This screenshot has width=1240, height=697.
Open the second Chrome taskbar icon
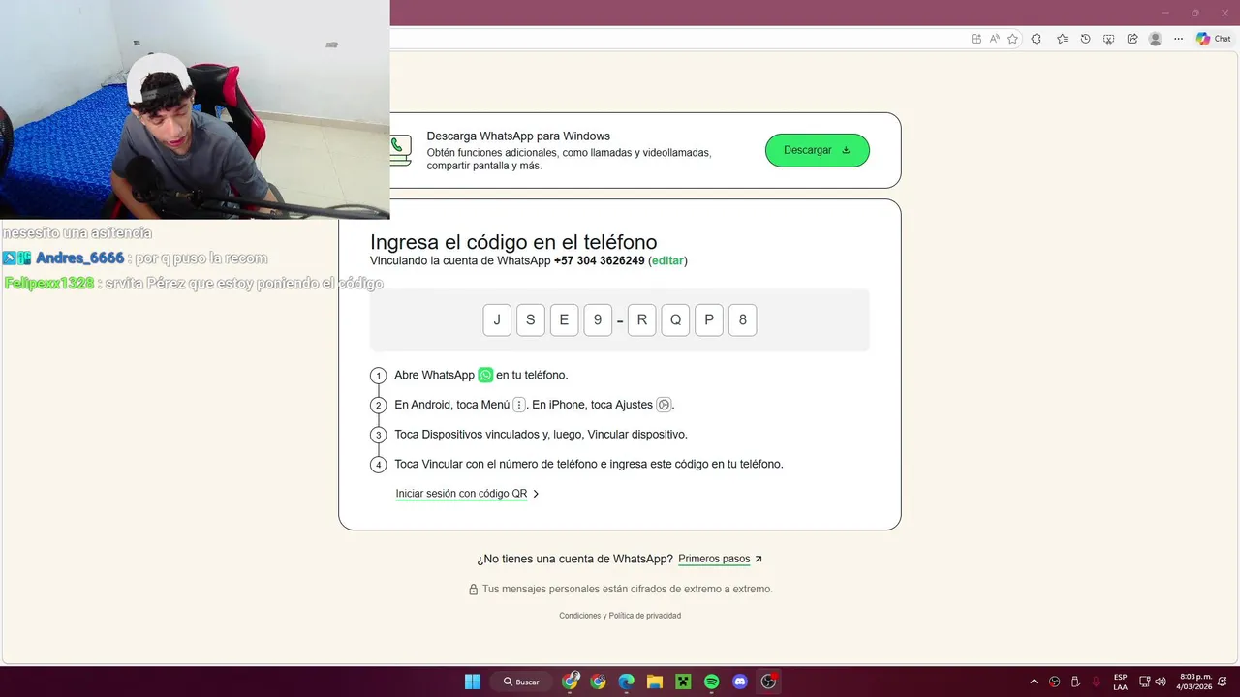pos(599,682)
